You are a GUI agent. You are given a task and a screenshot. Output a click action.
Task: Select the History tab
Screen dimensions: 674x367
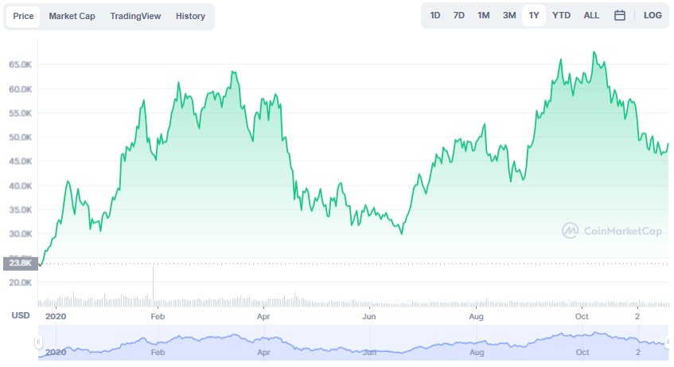[190, 17]
